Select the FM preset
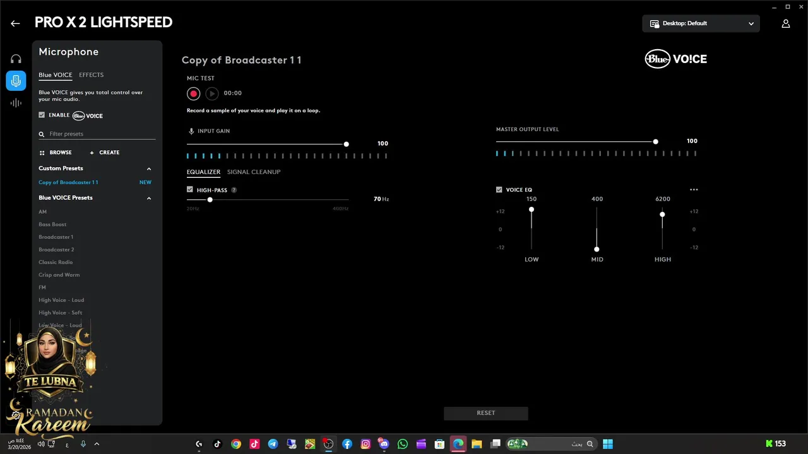Screen dimensions: 808x454 point(42,288)
